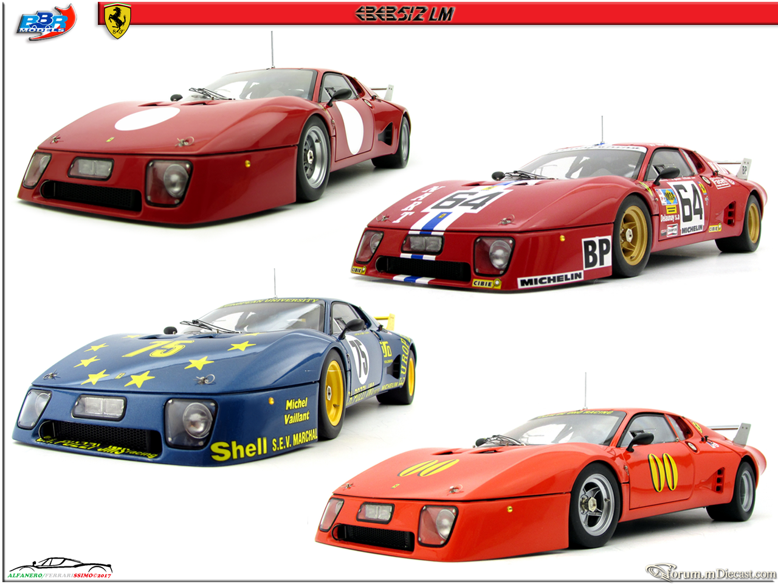Viewport: 778px width, 584px height.
Task: Click the 512 LM title in red banner
Action: (404, 13)
